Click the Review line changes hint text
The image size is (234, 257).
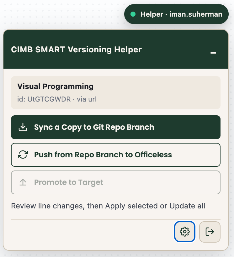pos(108,206)
